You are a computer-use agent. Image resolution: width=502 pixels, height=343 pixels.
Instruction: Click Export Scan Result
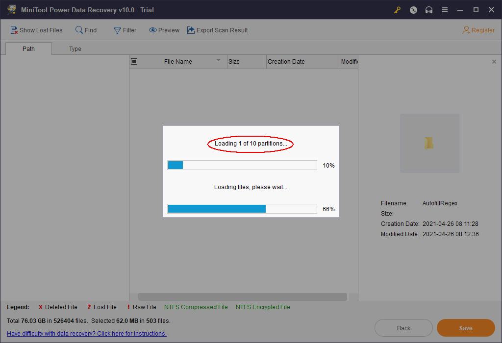click(217, 30)
